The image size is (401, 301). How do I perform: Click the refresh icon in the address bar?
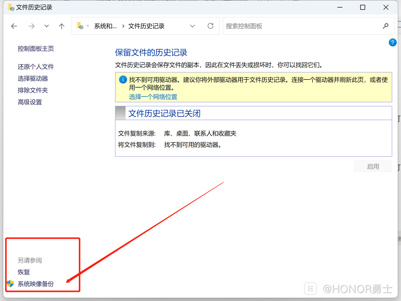(x=211, y=26)
